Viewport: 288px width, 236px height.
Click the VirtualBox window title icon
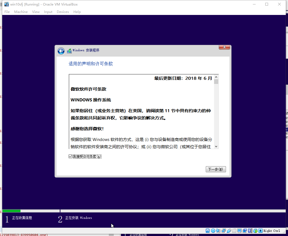tap(7, 4)
